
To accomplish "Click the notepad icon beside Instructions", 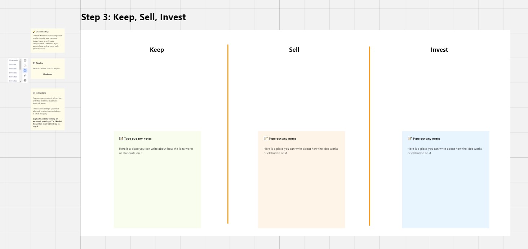I will coord(34,93).
